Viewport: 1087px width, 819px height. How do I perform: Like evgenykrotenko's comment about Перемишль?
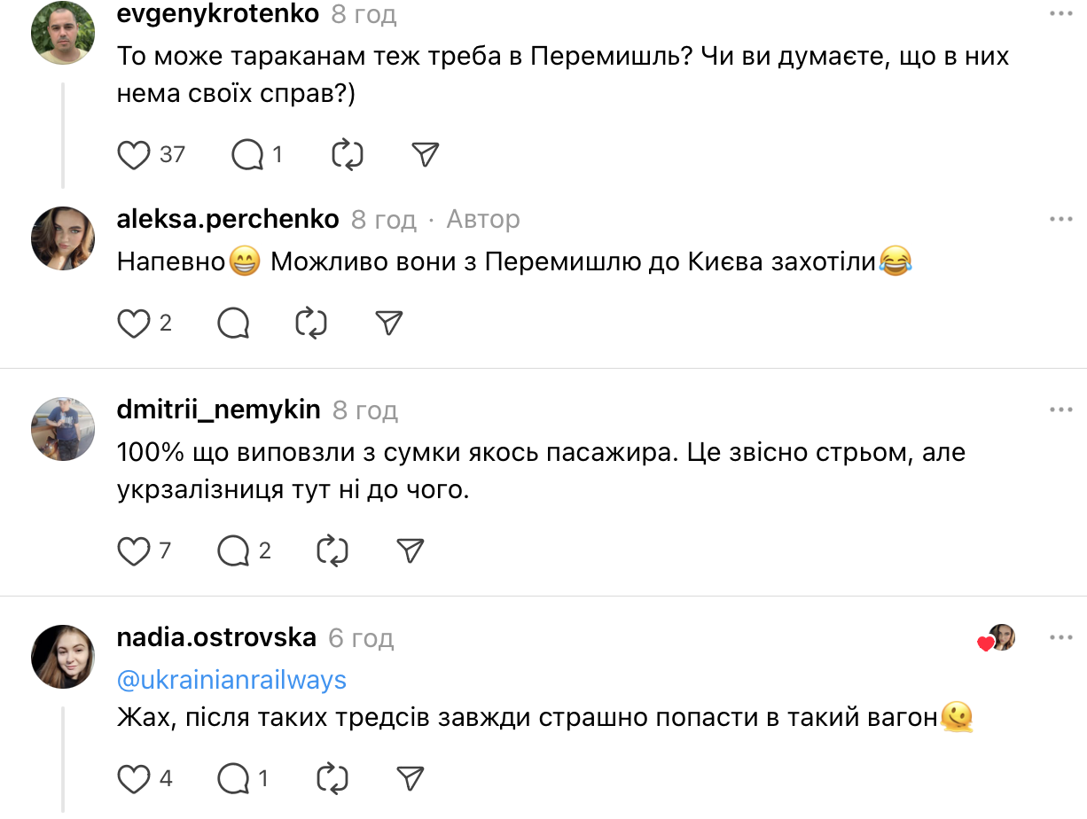coord(134,155)
